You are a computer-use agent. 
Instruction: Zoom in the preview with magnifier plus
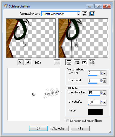click(x=28, y=62)
